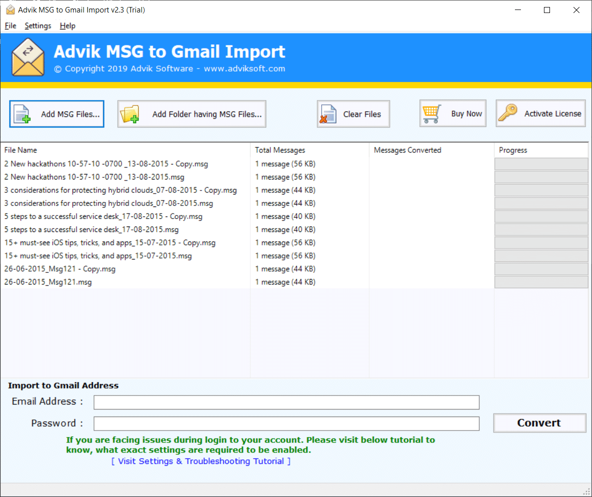Viewport: 592px width, 497px height.
Task: Click progress bar for '2 New hackathons ... - Copy.msg'
Action: 541,164
